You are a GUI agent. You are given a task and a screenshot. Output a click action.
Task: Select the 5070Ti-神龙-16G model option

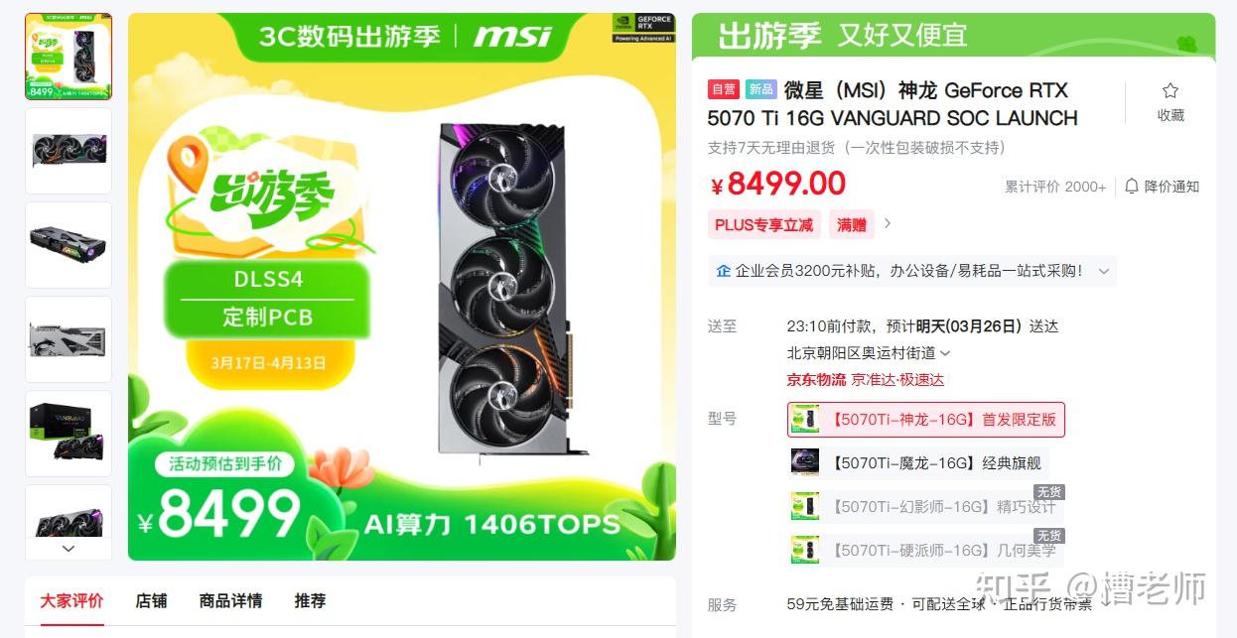(925, 419)
